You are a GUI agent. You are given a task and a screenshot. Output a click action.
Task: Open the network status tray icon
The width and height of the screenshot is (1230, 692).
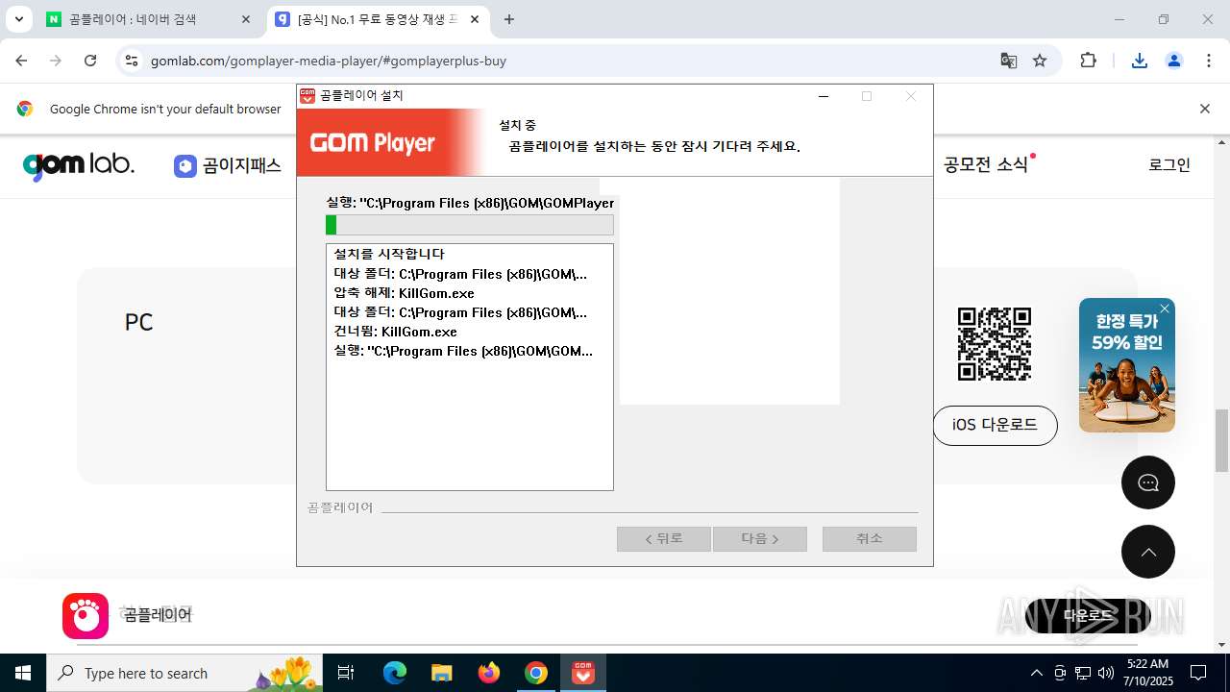1083,673
